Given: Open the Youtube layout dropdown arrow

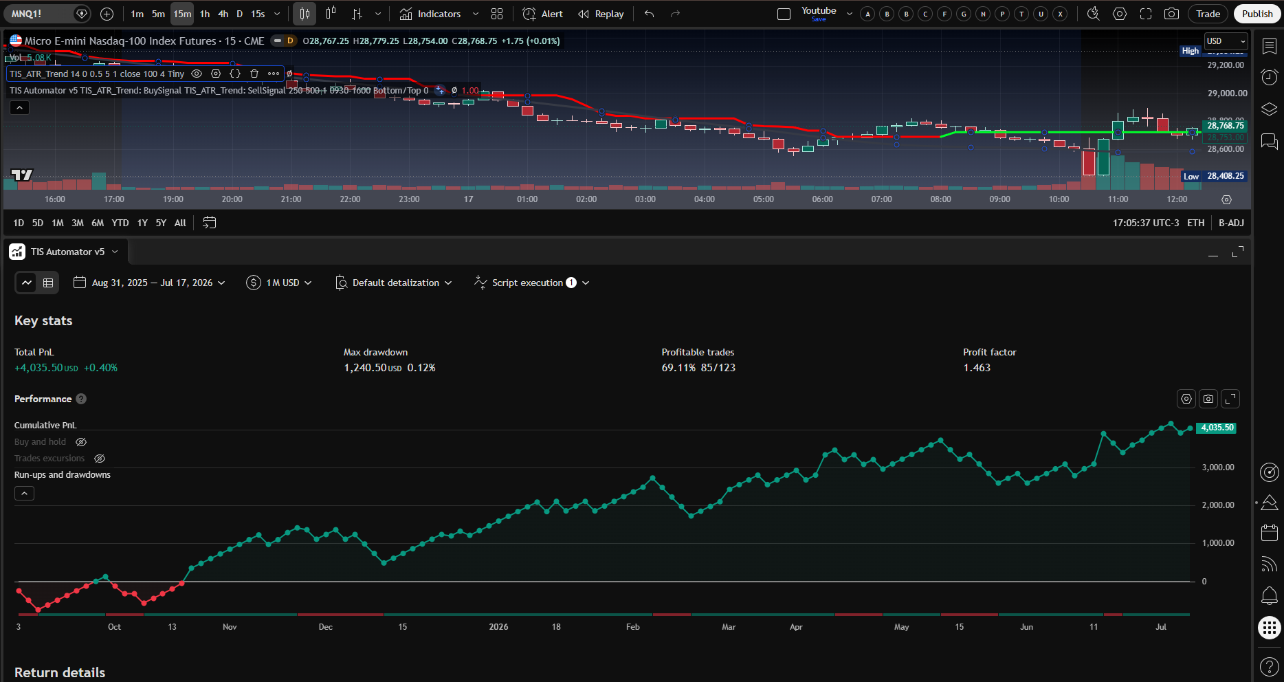Looking at the screenshot, I should (849, 14).
